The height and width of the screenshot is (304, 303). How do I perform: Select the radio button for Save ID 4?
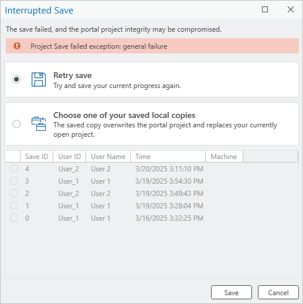point(14,168)
